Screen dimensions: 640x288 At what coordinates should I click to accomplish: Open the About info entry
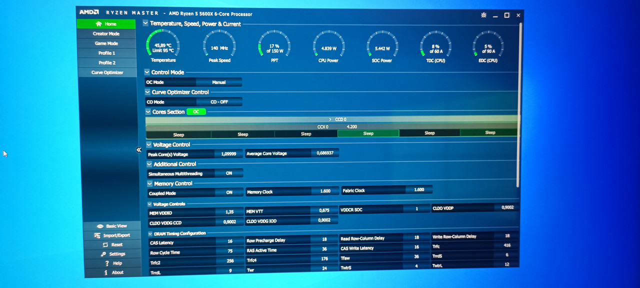click(112, 272)
